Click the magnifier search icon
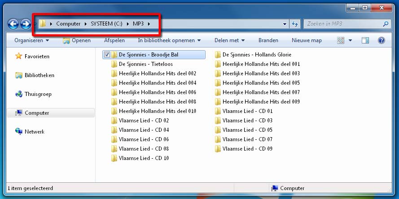399x199 pixels. (x=386, y=24)
